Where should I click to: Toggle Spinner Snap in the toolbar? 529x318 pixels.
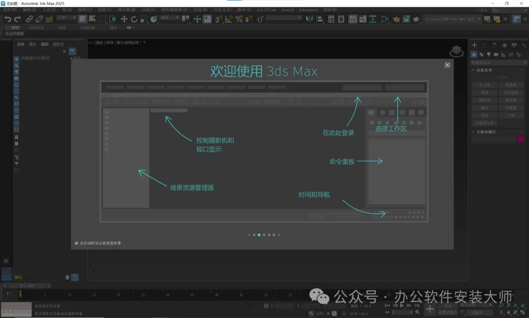(249, 19)
